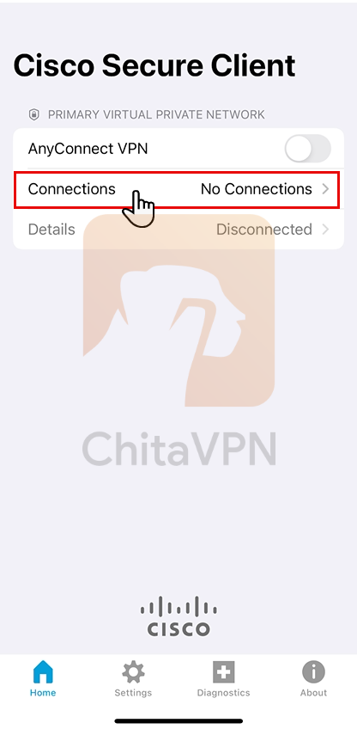Image resolution: width=357 pixels, height=729 pixels.
Task: Toggle the AnyConnect VPN switch on
Action: [308, 150]
